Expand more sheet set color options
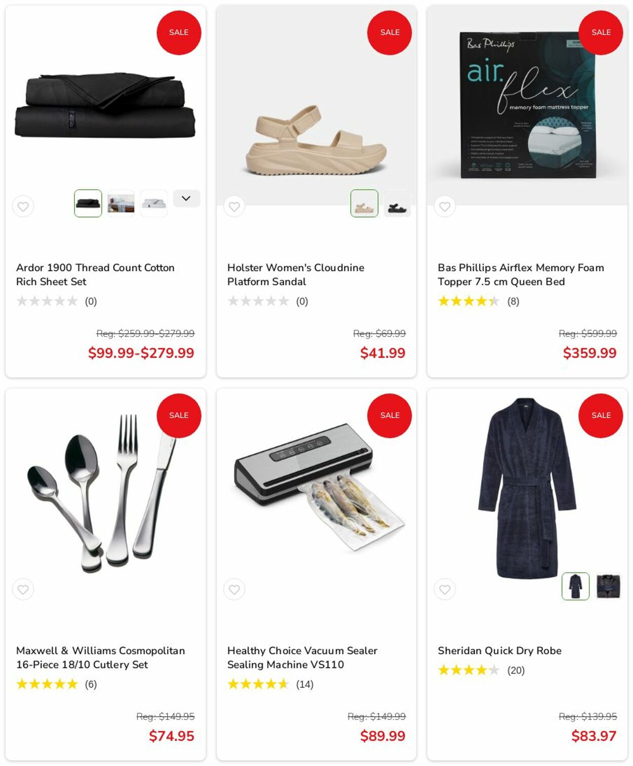 click(186, 198)
